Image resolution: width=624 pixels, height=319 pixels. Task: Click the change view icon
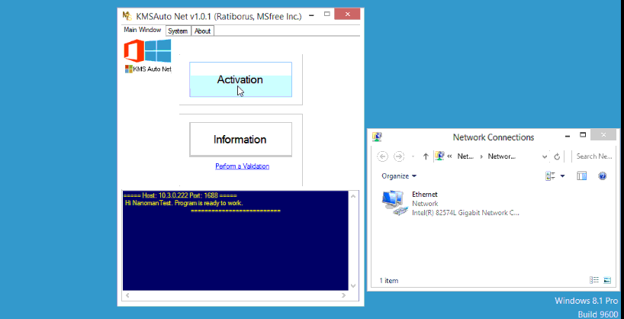(551, 176)
